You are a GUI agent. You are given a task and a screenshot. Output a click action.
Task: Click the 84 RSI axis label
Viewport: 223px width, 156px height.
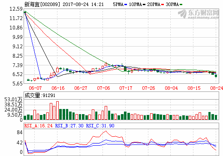tap(20, 132)
